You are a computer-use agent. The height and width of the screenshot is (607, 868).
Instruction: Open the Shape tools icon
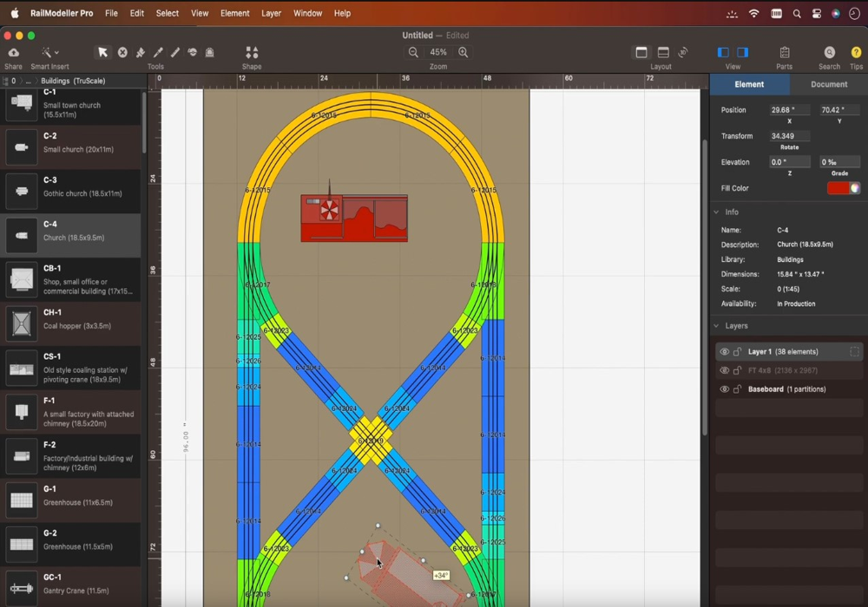[252, 53]
